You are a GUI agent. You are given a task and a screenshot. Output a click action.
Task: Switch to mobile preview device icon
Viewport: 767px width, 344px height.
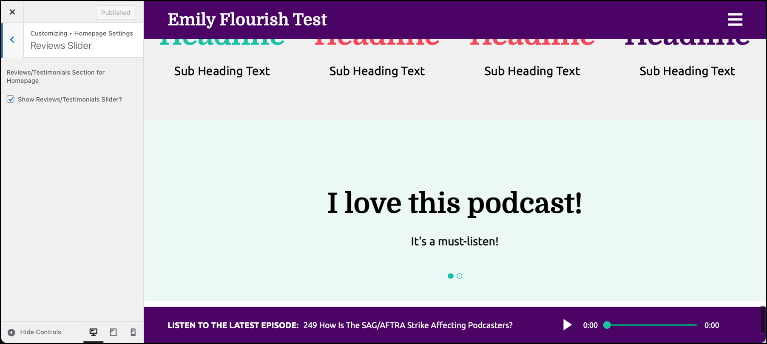133,332
